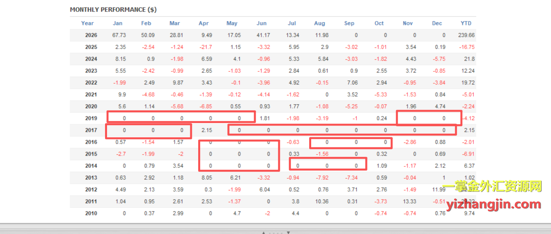Click the Year column header
The image size is (551, 234).
point(88,23)
